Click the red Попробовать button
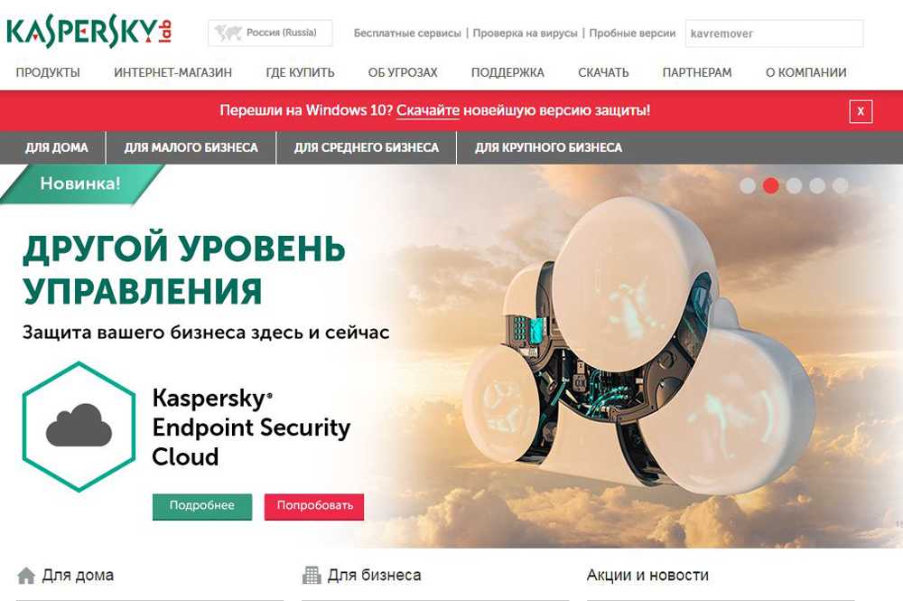The height and width of the screenshot is (601, 903). click(x=314, y=506)
